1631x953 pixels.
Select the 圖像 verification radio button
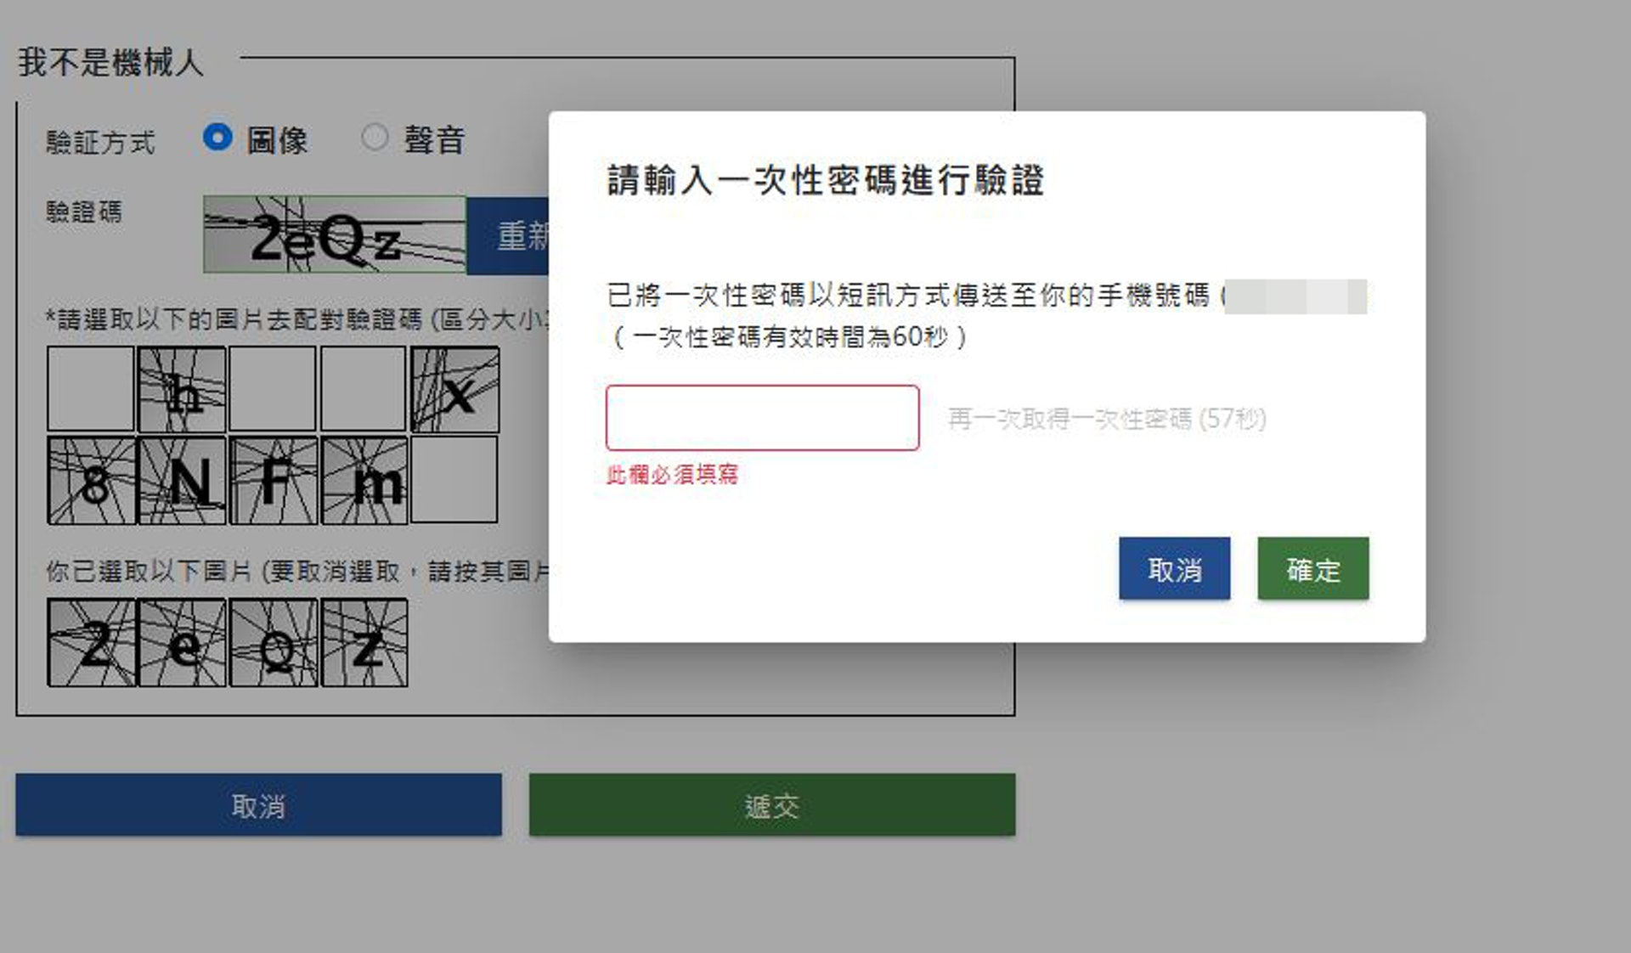[217, 138]
